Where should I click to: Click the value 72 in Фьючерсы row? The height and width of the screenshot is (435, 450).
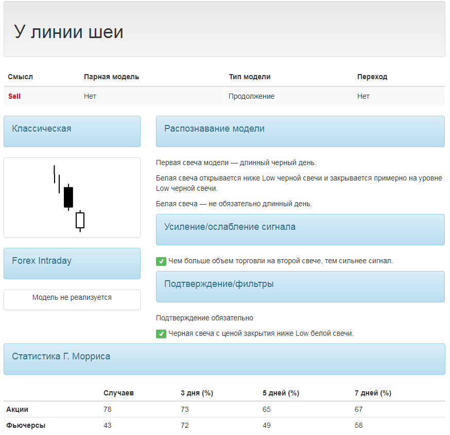point(184,425)
